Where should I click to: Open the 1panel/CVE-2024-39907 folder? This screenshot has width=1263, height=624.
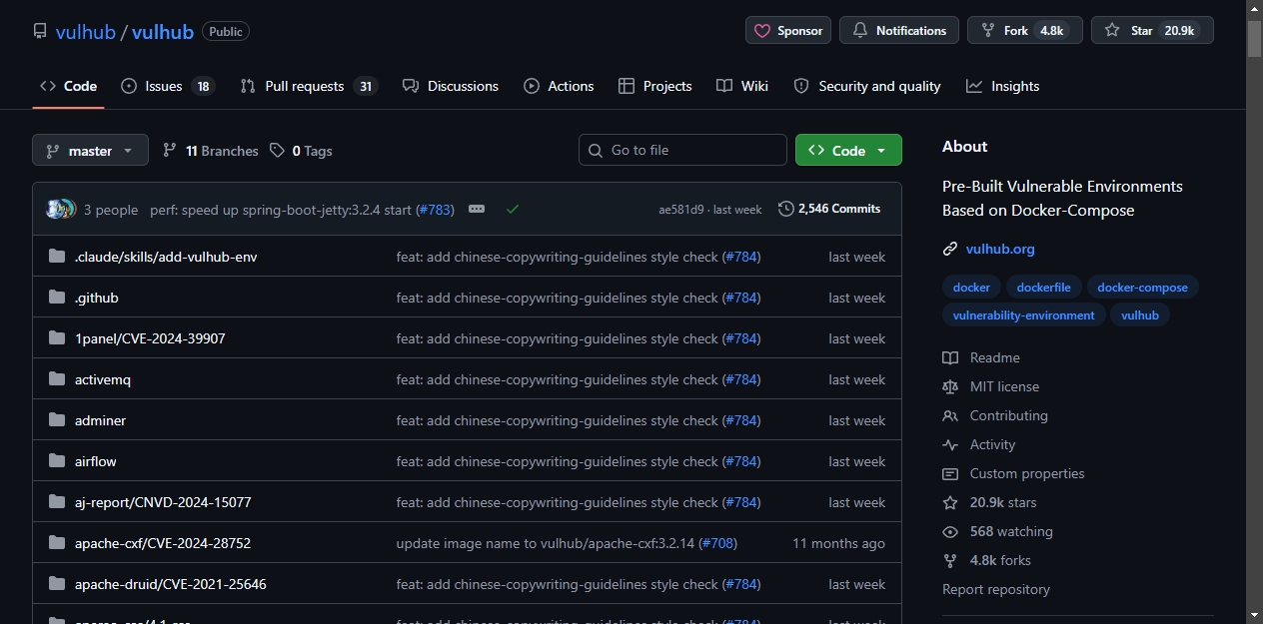pos(150,338)
